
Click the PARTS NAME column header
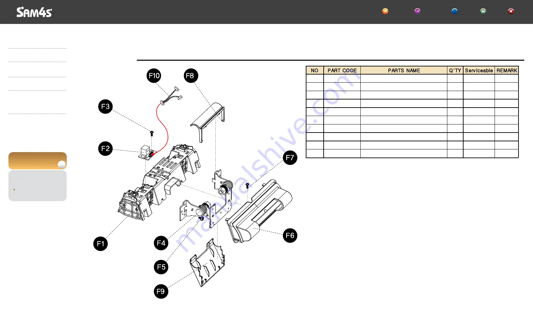404,70
